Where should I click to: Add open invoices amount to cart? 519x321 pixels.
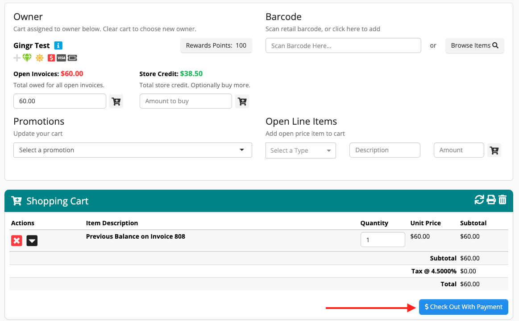(116, 102)
